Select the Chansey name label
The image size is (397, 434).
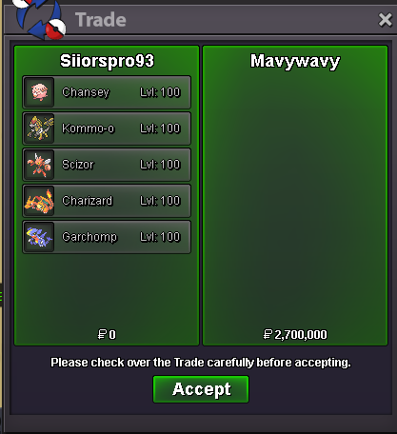point(86,92)
